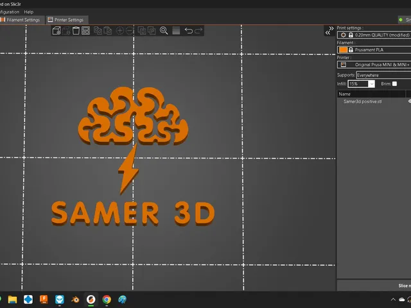Collapse the sidebar with the double-arrow icon
Image resolution: width=411 pixels, height=308 pixels.
(x=329, y=30)
